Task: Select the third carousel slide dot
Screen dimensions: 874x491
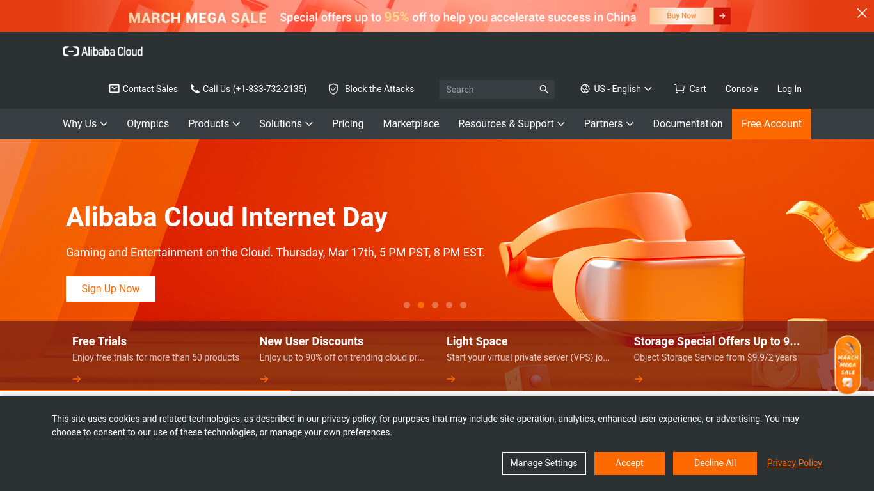Action: [x=435, y=305]
